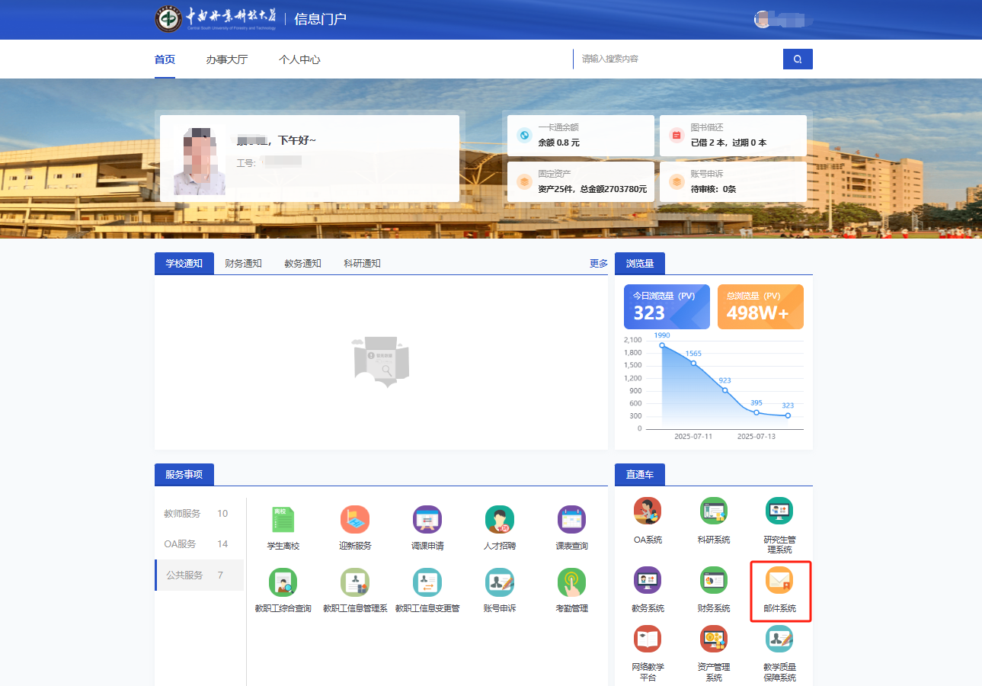Click the 1990 data point on chart

(x=662, y=345)
